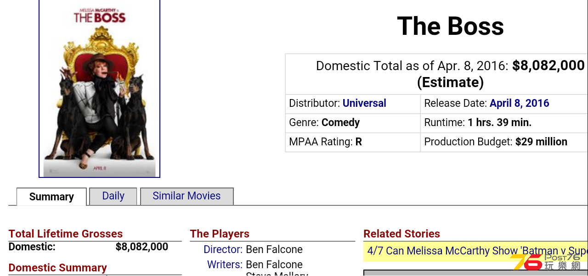This screenshot has height=276, width=588.
Task: Click the Post76 watermark logo
Action: click(546, 262)
